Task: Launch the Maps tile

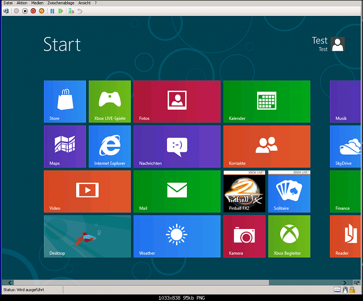Action: pyautogui.click(x=65, y=146)
